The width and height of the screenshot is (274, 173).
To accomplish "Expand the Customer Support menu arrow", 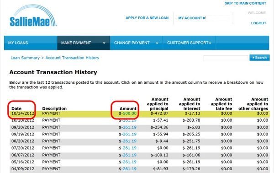I will click(x=210, y=43).
